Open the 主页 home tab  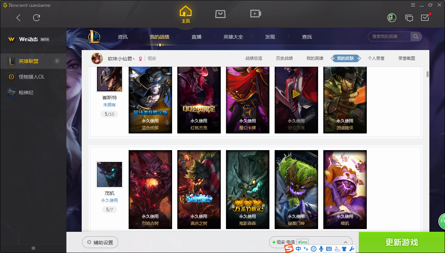click(186, 15)
